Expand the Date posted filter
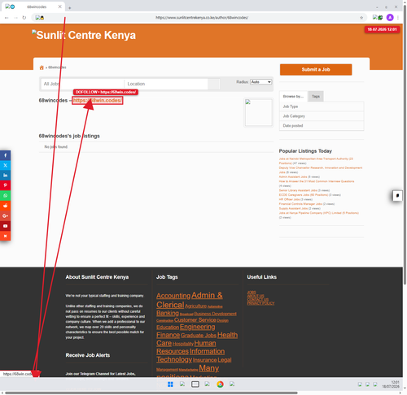Screen dimensions: 407x395 point(322,126)
